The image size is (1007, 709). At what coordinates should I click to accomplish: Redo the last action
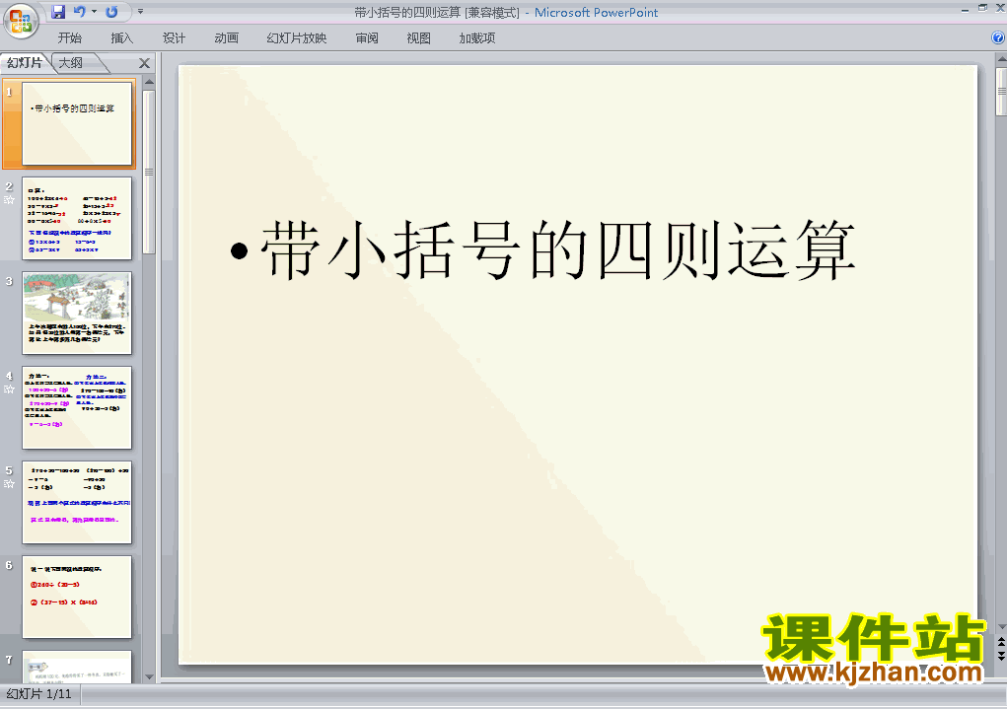[x=111, y=12]
